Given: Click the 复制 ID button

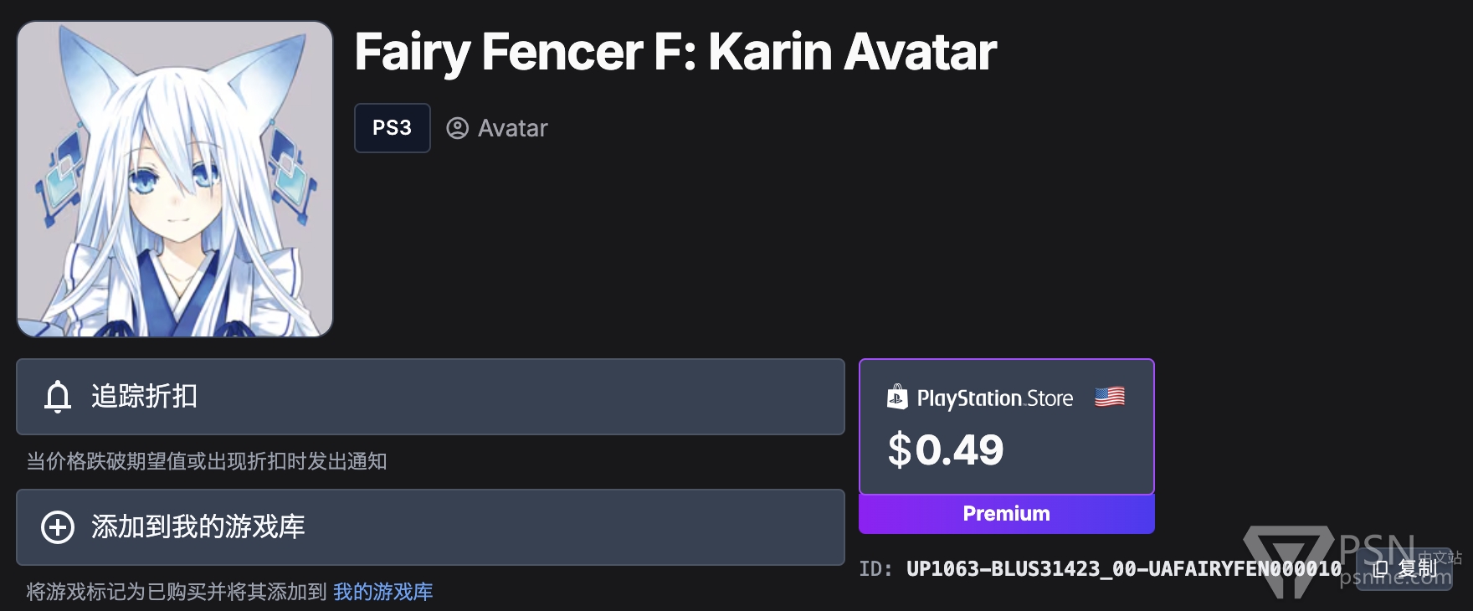Looking at the screenshot, I should (x=1404, y=569).
